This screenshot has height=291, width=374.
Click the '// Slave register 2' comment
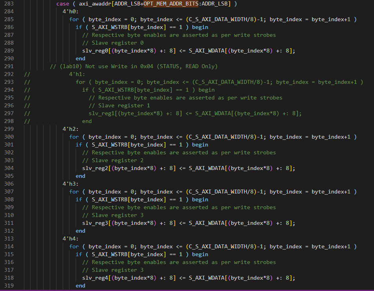[113, 161]
